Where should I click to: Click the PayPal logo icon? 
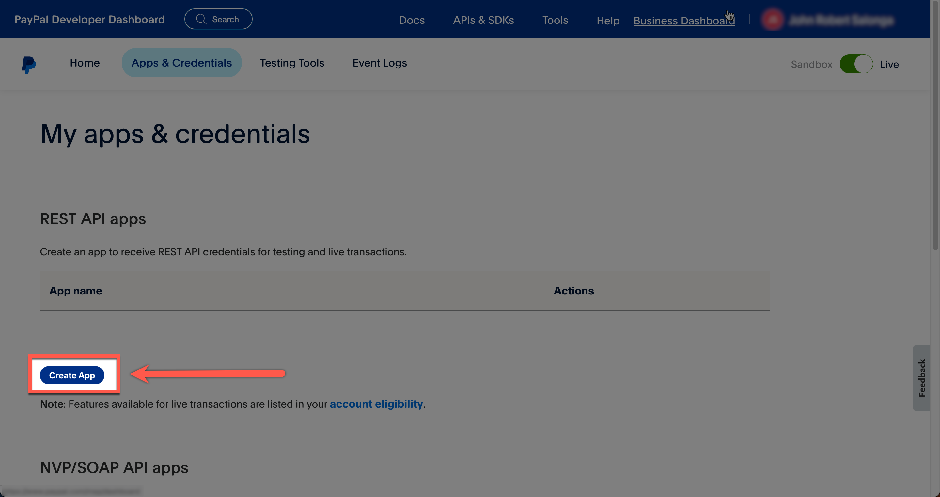[x=29, y=65]
